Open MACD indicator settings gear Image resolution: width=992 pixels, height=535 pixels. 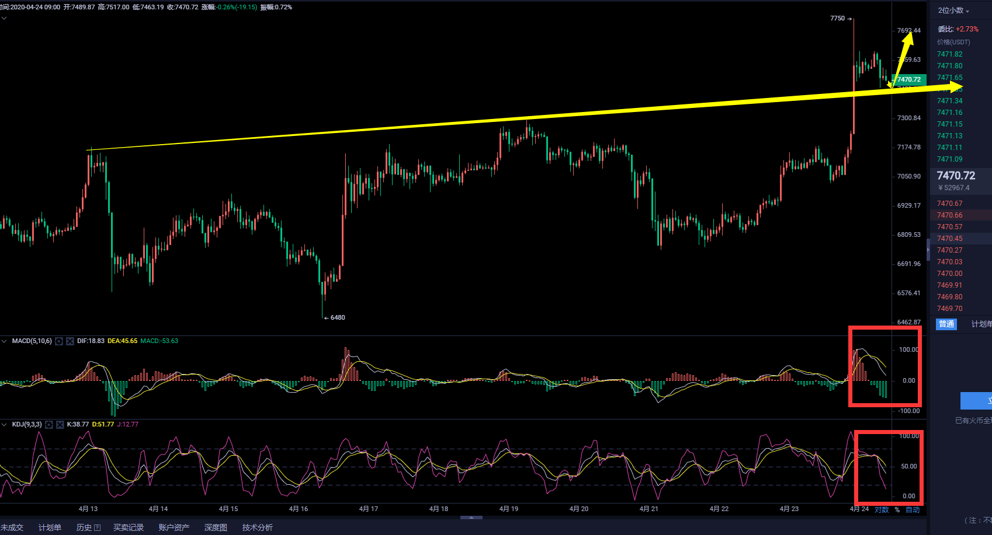59,341
